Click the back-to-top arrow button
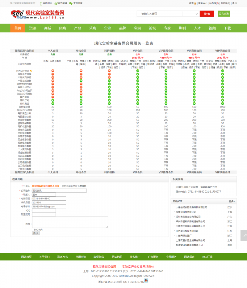The width and height of the screenshot is (247, 288). pyautogui.click(x=244, y=235)
